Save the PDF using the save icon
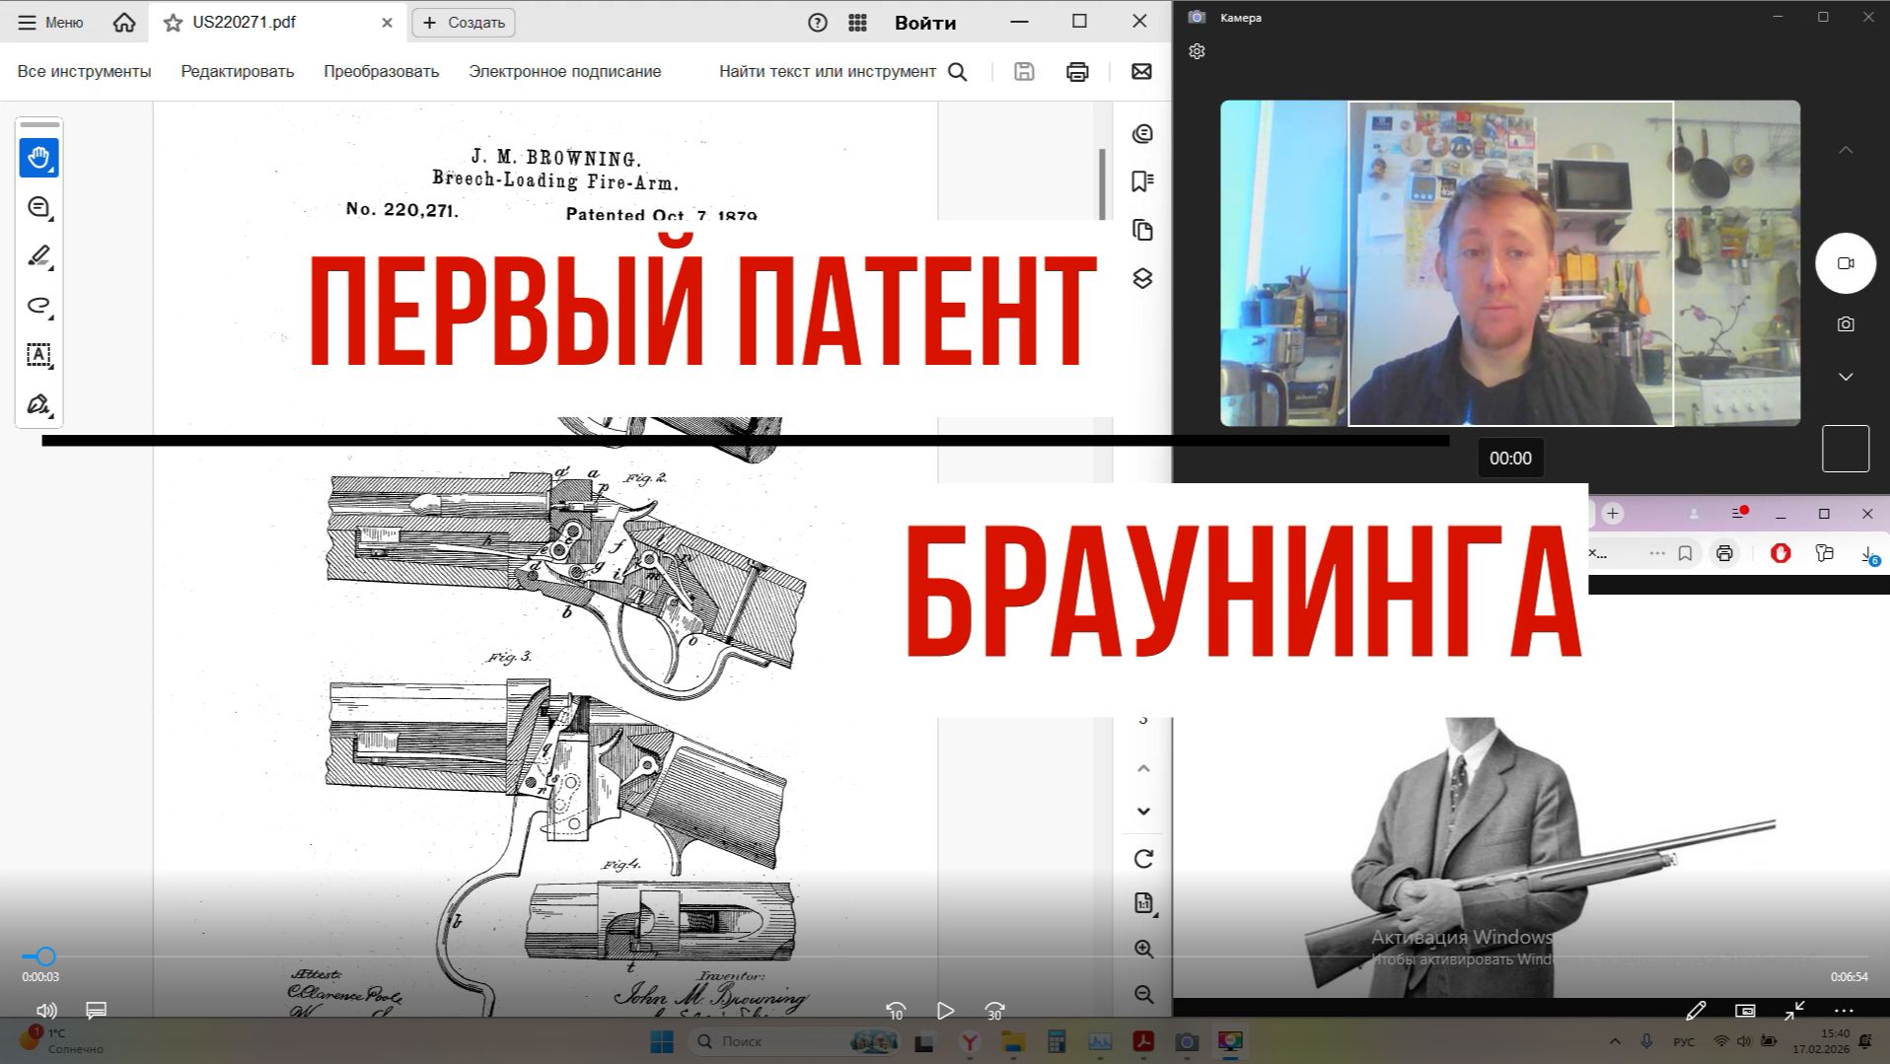The height and width of the screenshot is (1064, 1890). coord(1024,71)
